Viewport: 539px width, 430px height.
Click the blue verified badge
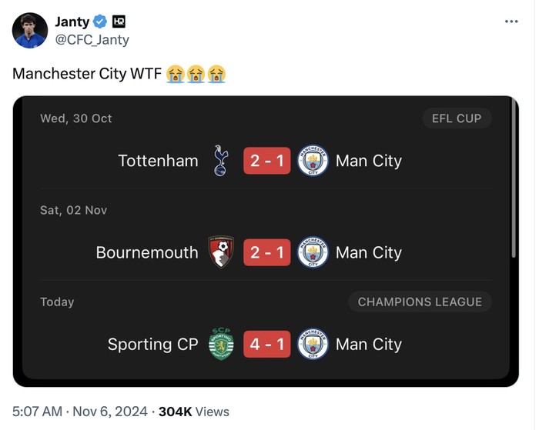100,22
